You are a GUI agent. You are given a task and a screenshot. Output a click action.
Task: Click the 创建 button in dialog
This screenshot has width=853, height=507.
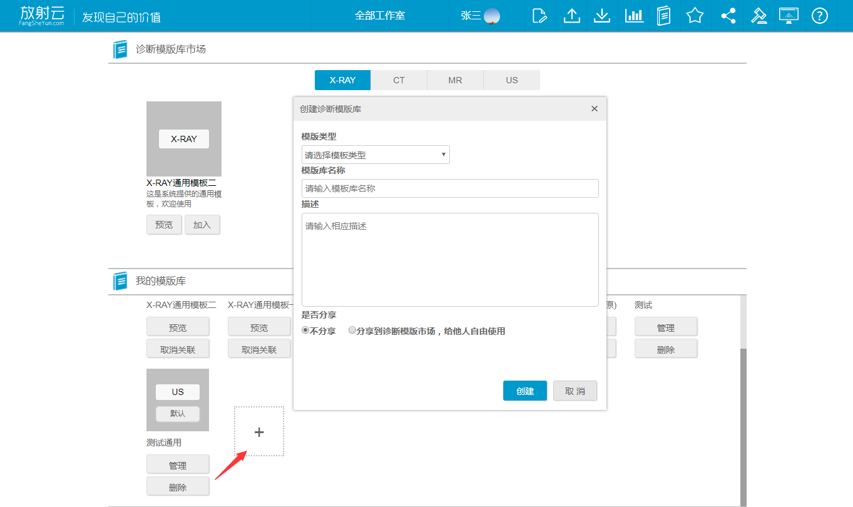coord(525,391)
